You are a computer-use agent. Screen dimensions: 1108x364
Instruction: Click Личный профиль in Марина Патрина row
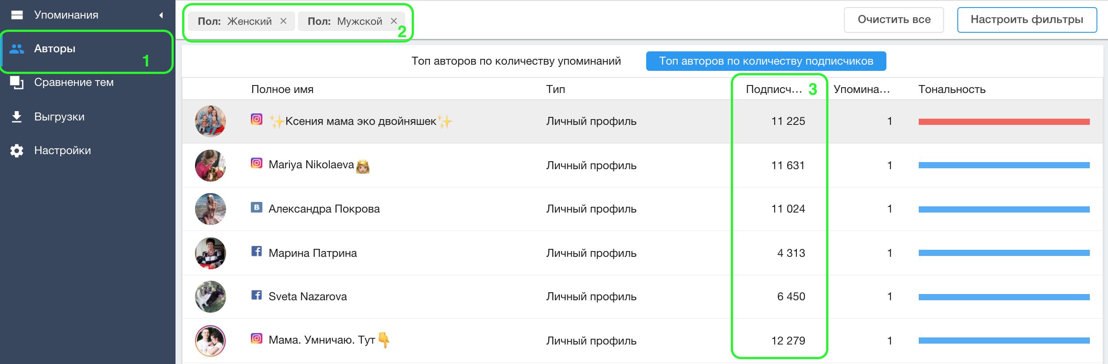[591, 253]
